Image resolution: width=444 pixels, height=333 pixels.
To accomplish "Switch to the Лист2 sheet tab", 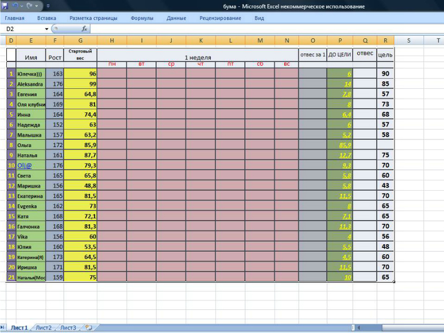I will (44, 327).
